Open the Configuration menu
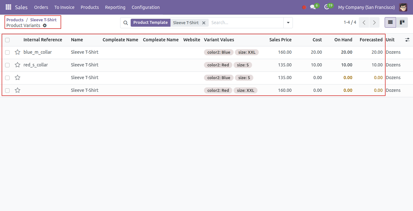Screen dimensions: 413x211 [x=146, y=7]
